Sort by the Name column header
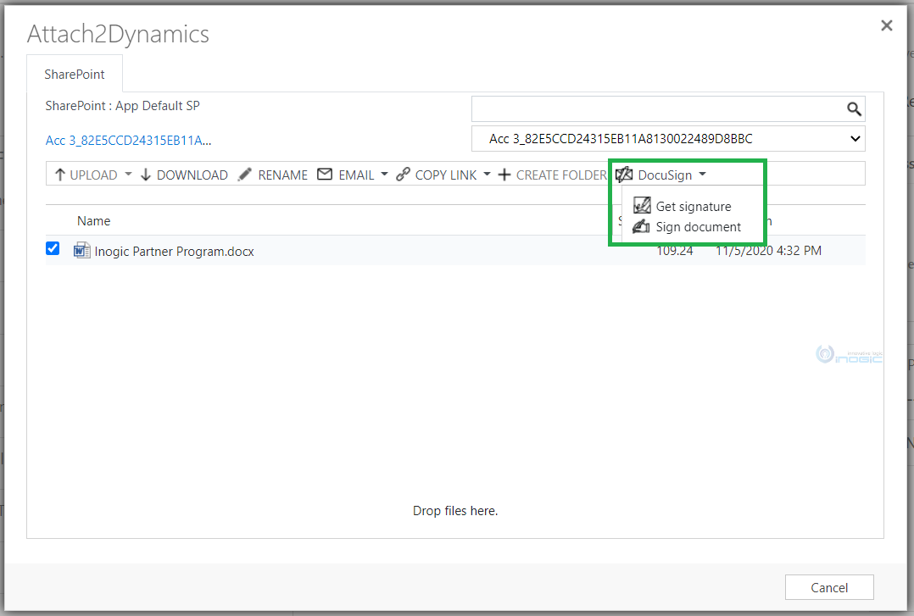The height and width of the screenshot is (616, 914). pyautogui.click(x=94, y=221)
